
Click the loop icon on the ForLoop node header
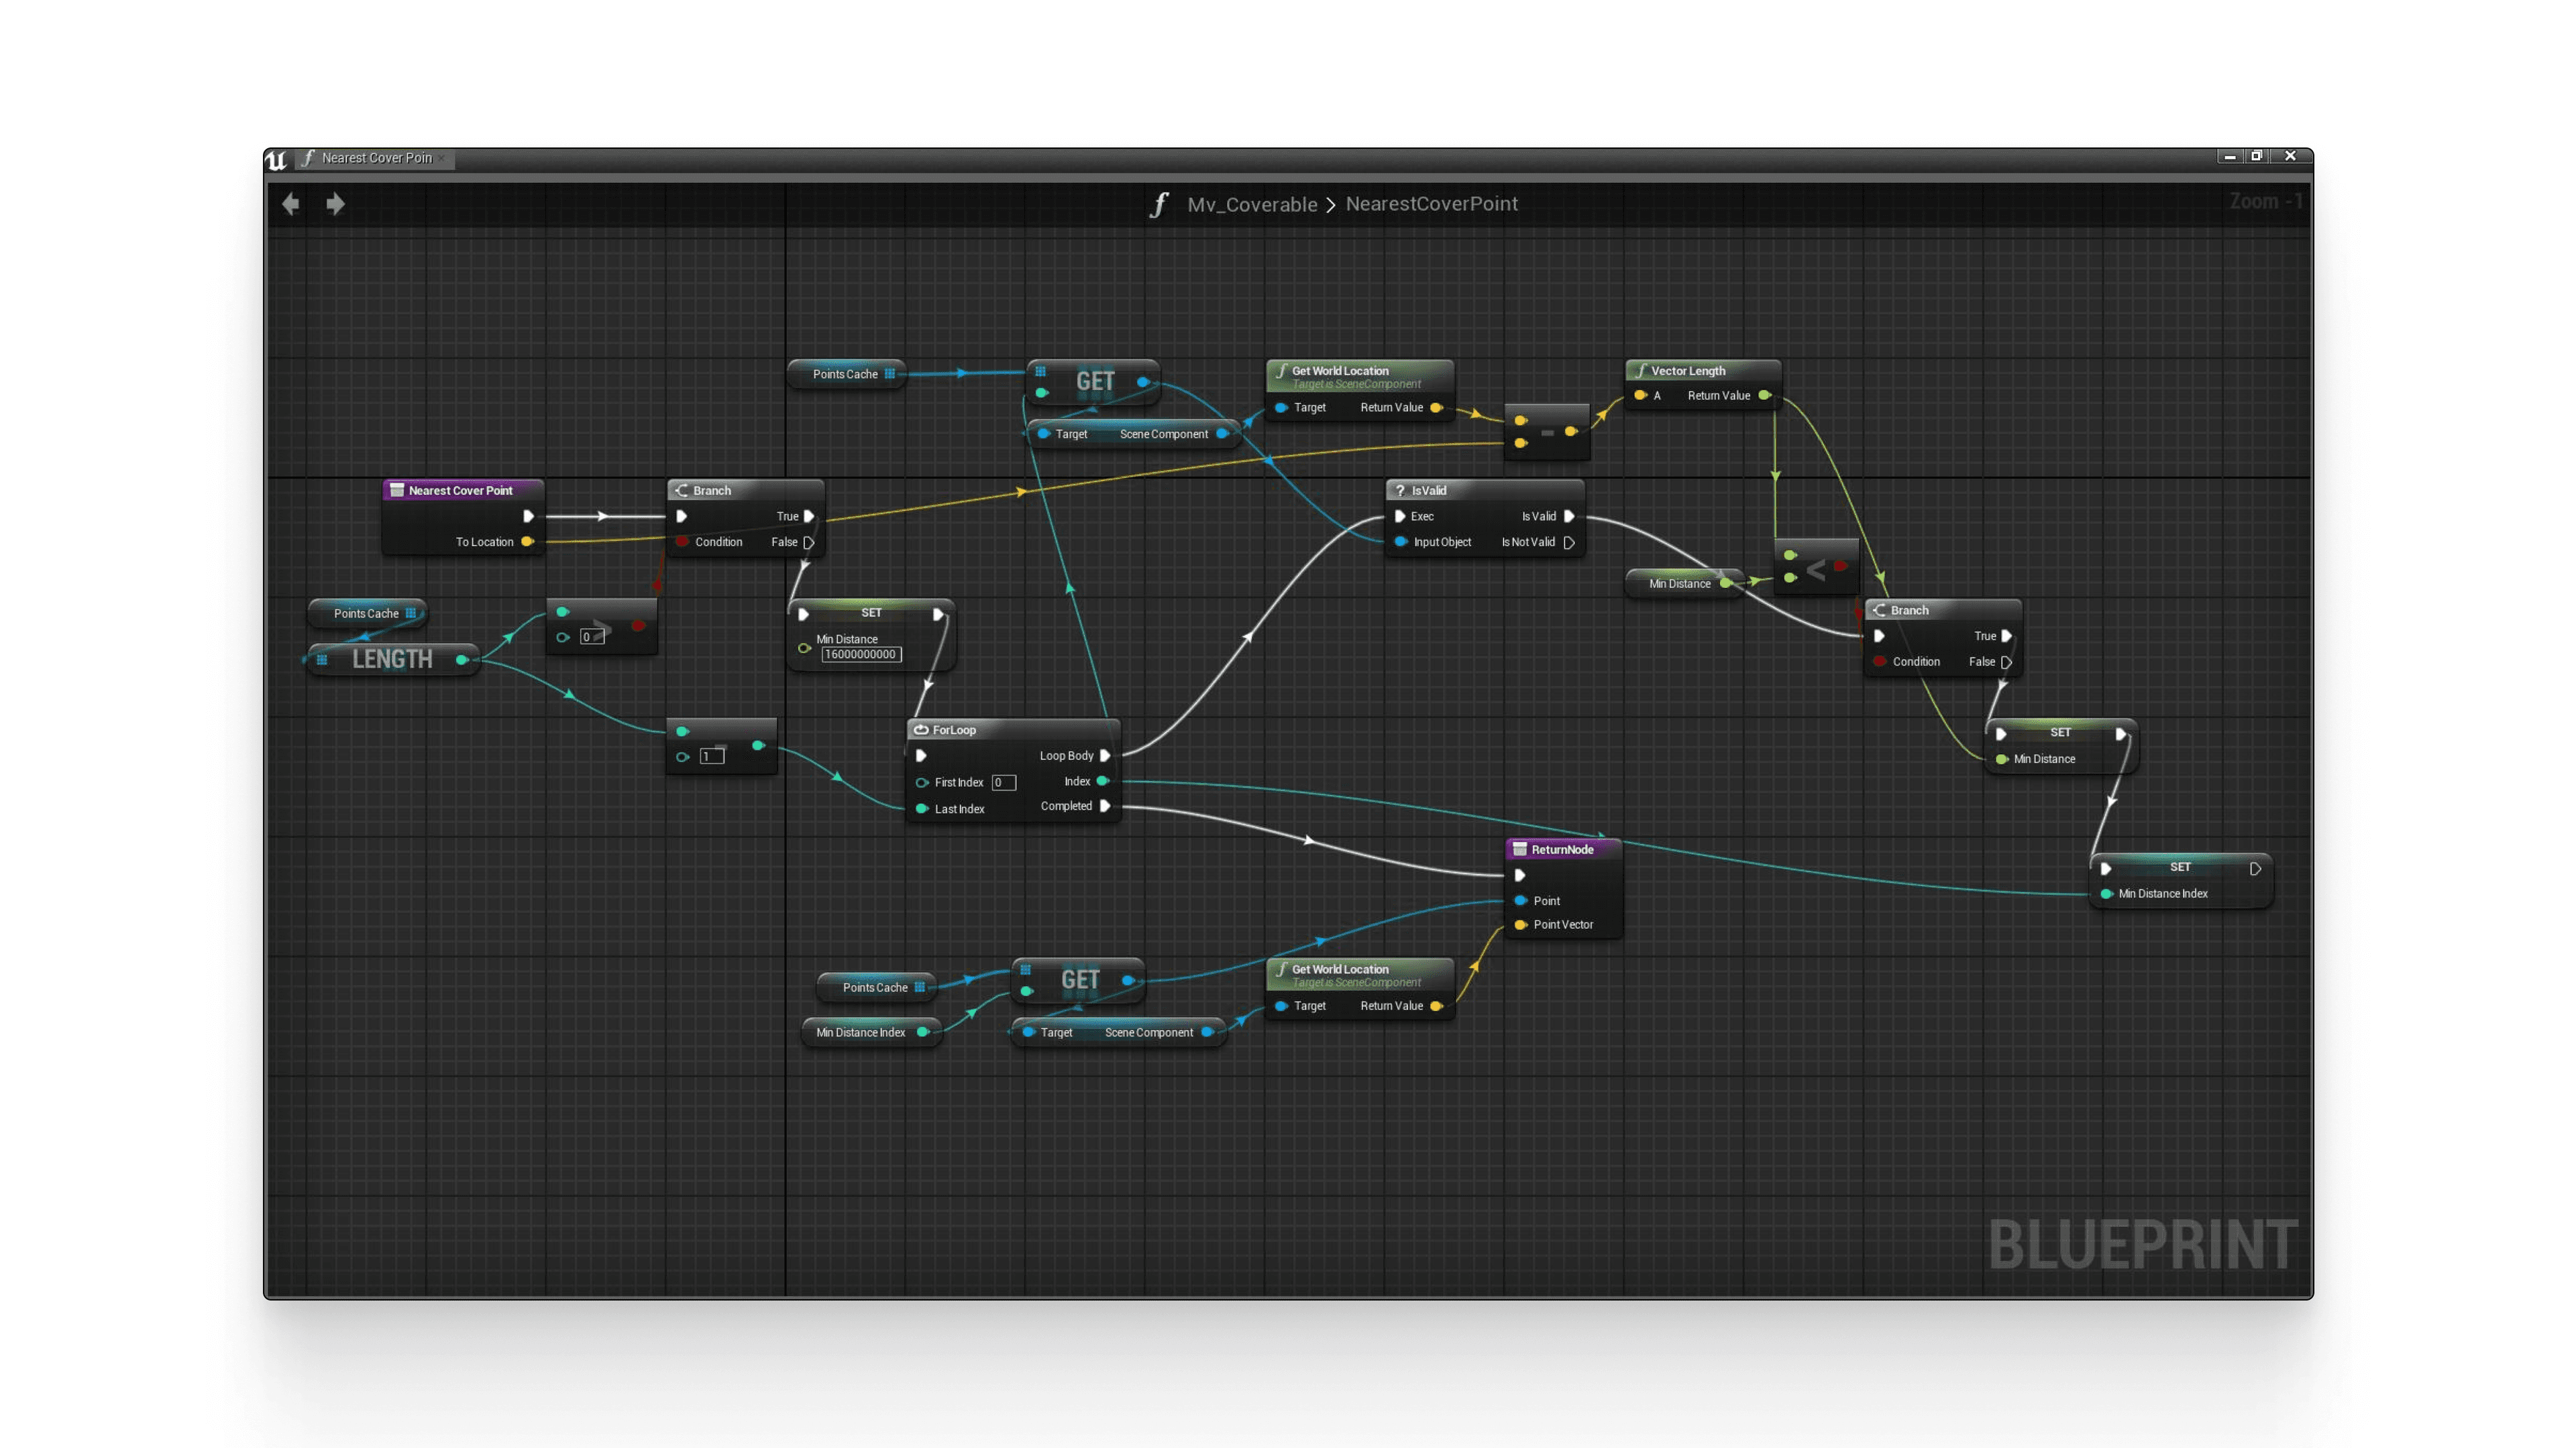(922, 729)
